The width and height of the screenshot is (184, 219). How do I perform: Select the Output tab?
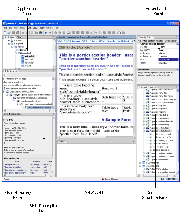tap(62, 142)
